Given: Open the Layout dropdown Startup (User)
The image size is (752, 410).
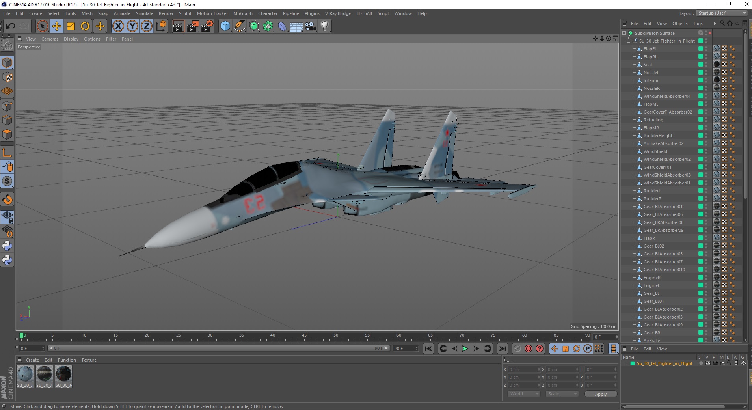Looking at the screenshot, I should click(721, 13).
